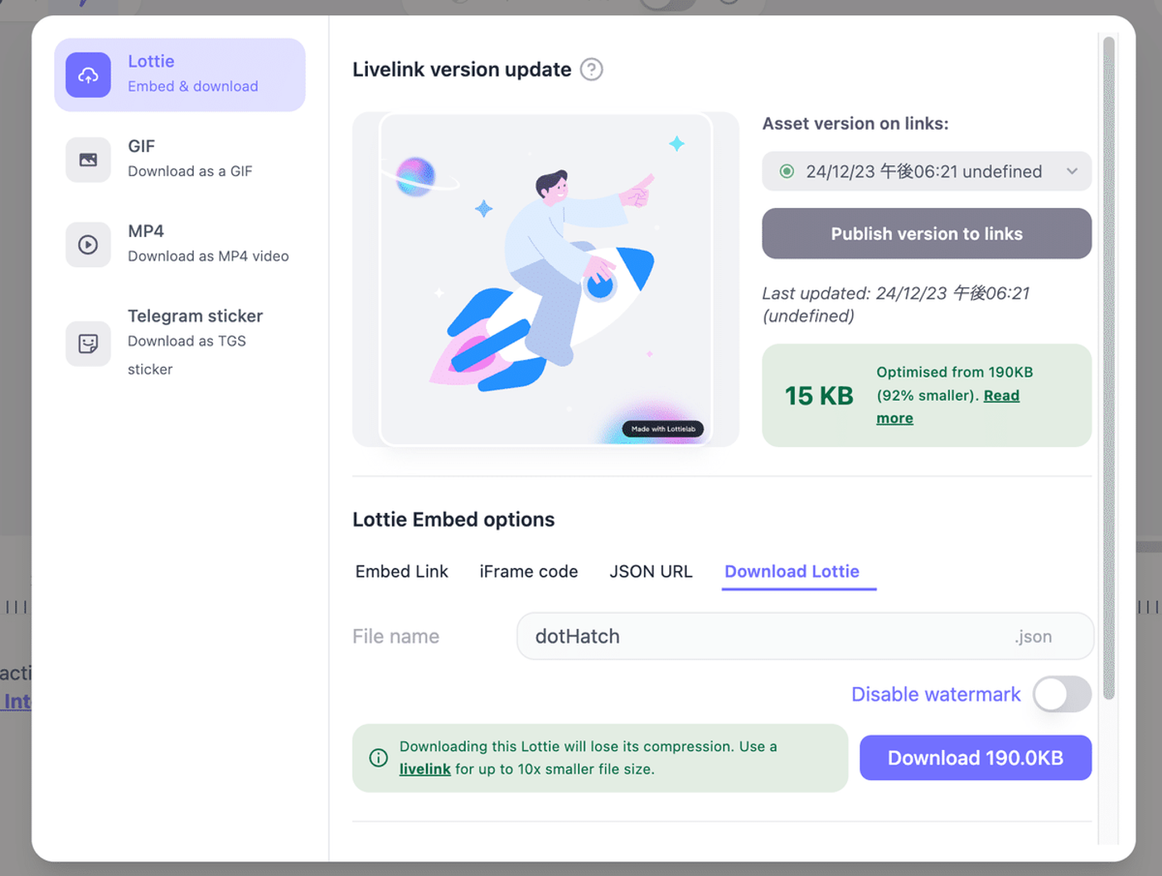Select the Lottie cloud upload icon
1162x876 pixels.
[88, 75]
